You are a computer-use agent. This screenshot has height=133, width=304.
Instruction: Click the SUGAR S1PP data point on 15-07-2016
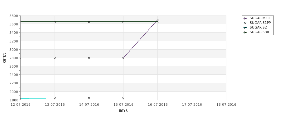pyautogui.click(x=123, y=98)
